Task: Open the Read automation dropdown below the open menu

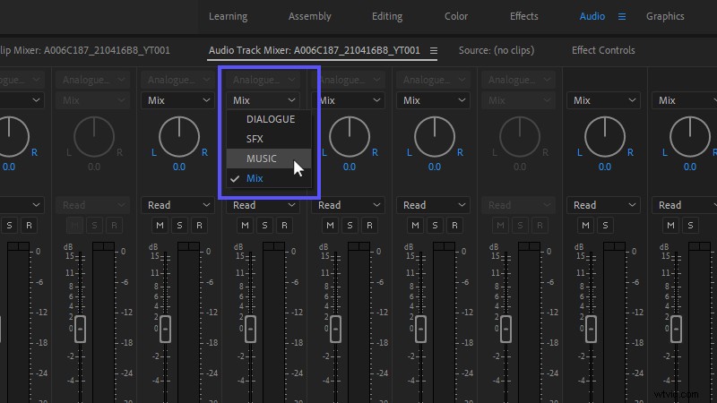Action: 263,205
